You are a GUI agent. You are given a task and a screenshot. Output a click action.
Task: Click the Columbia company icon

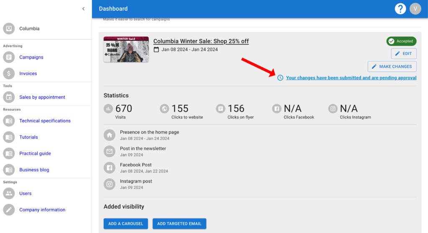(9, 29)
